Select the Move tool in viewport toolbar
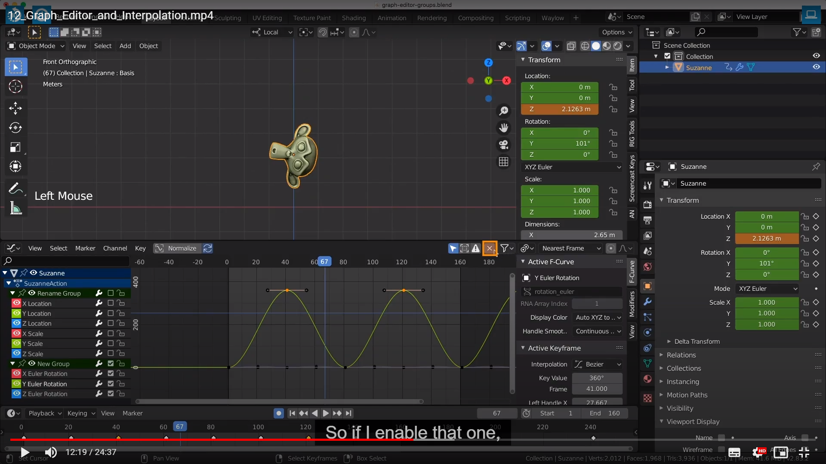This screenshot has width=826, height=464. [x=15, y=108]
